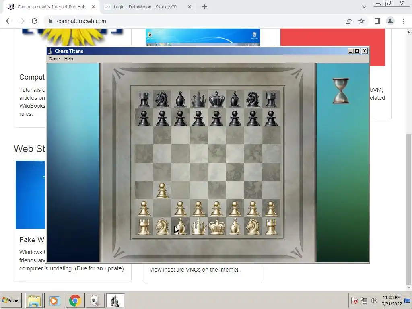Click the black knight on b8

[162, 99]
